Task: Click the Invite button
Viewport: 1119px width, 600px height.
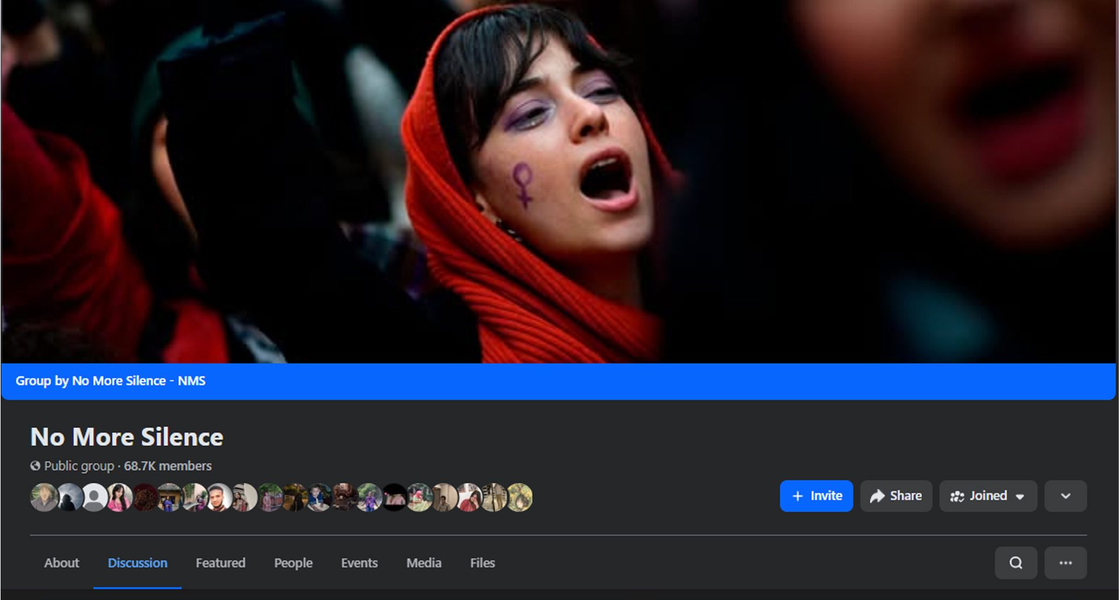Action: pyautogui.click(x=817, y=496)
